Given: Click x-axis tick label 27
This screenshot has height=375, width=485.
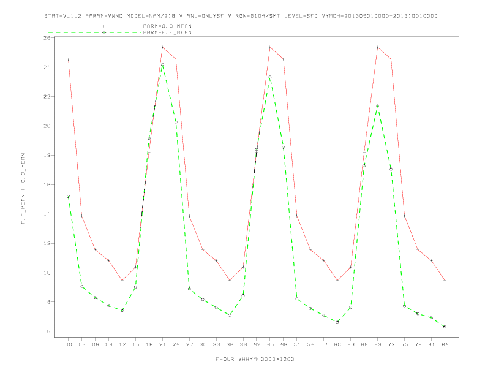Looking at the screenshot, I should pos(189,344).
